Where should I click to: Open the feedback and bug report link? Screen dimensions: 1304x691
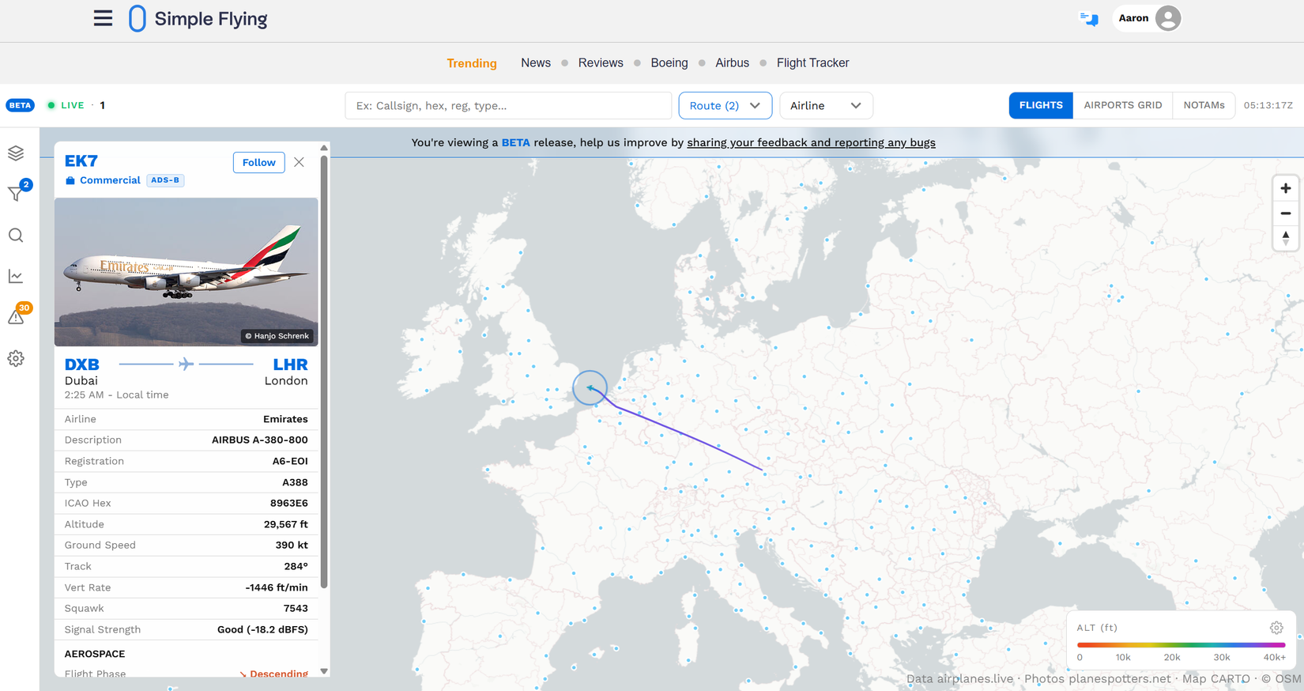[811, 142]
